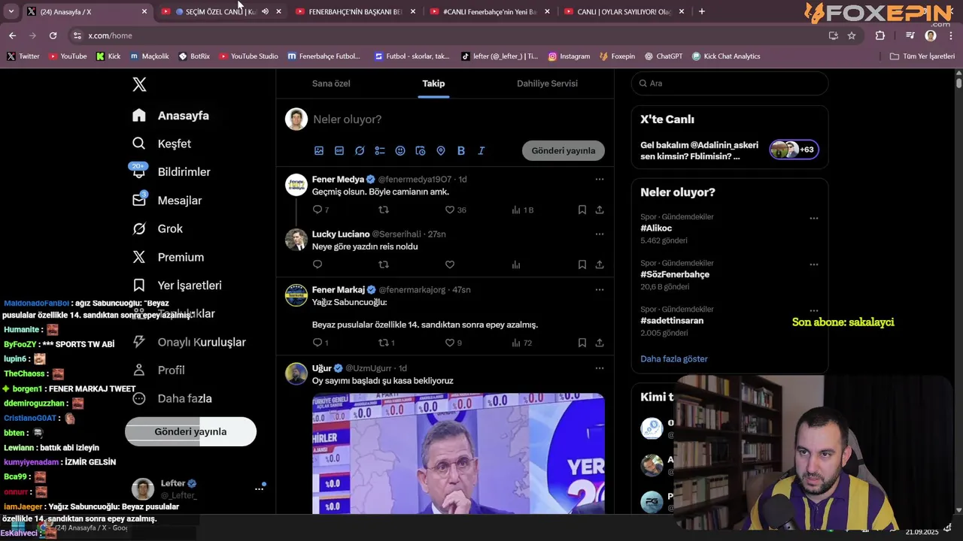Bookmark the Lucky Luciano post
This screenshot has width=963, height=541.
pyautogui.click(x=582, y=264)
